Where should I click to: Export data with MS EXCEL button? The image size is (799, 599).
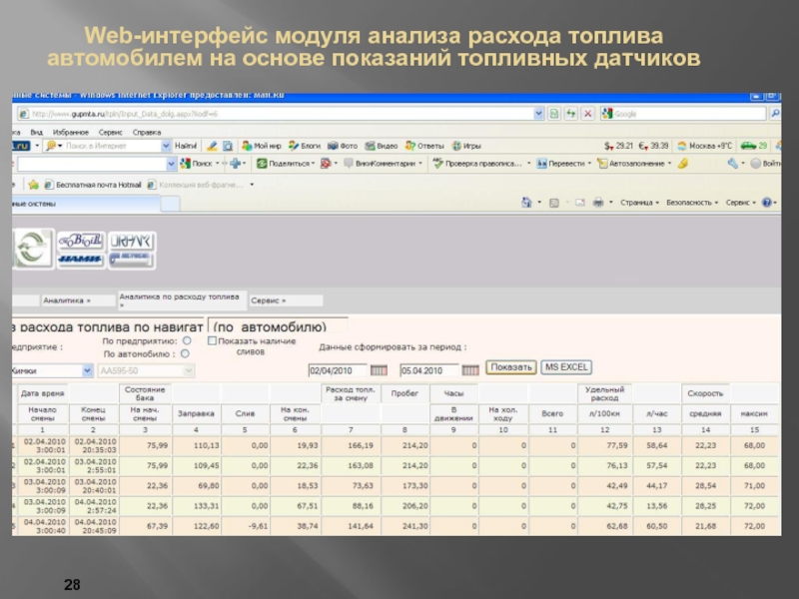566,367
